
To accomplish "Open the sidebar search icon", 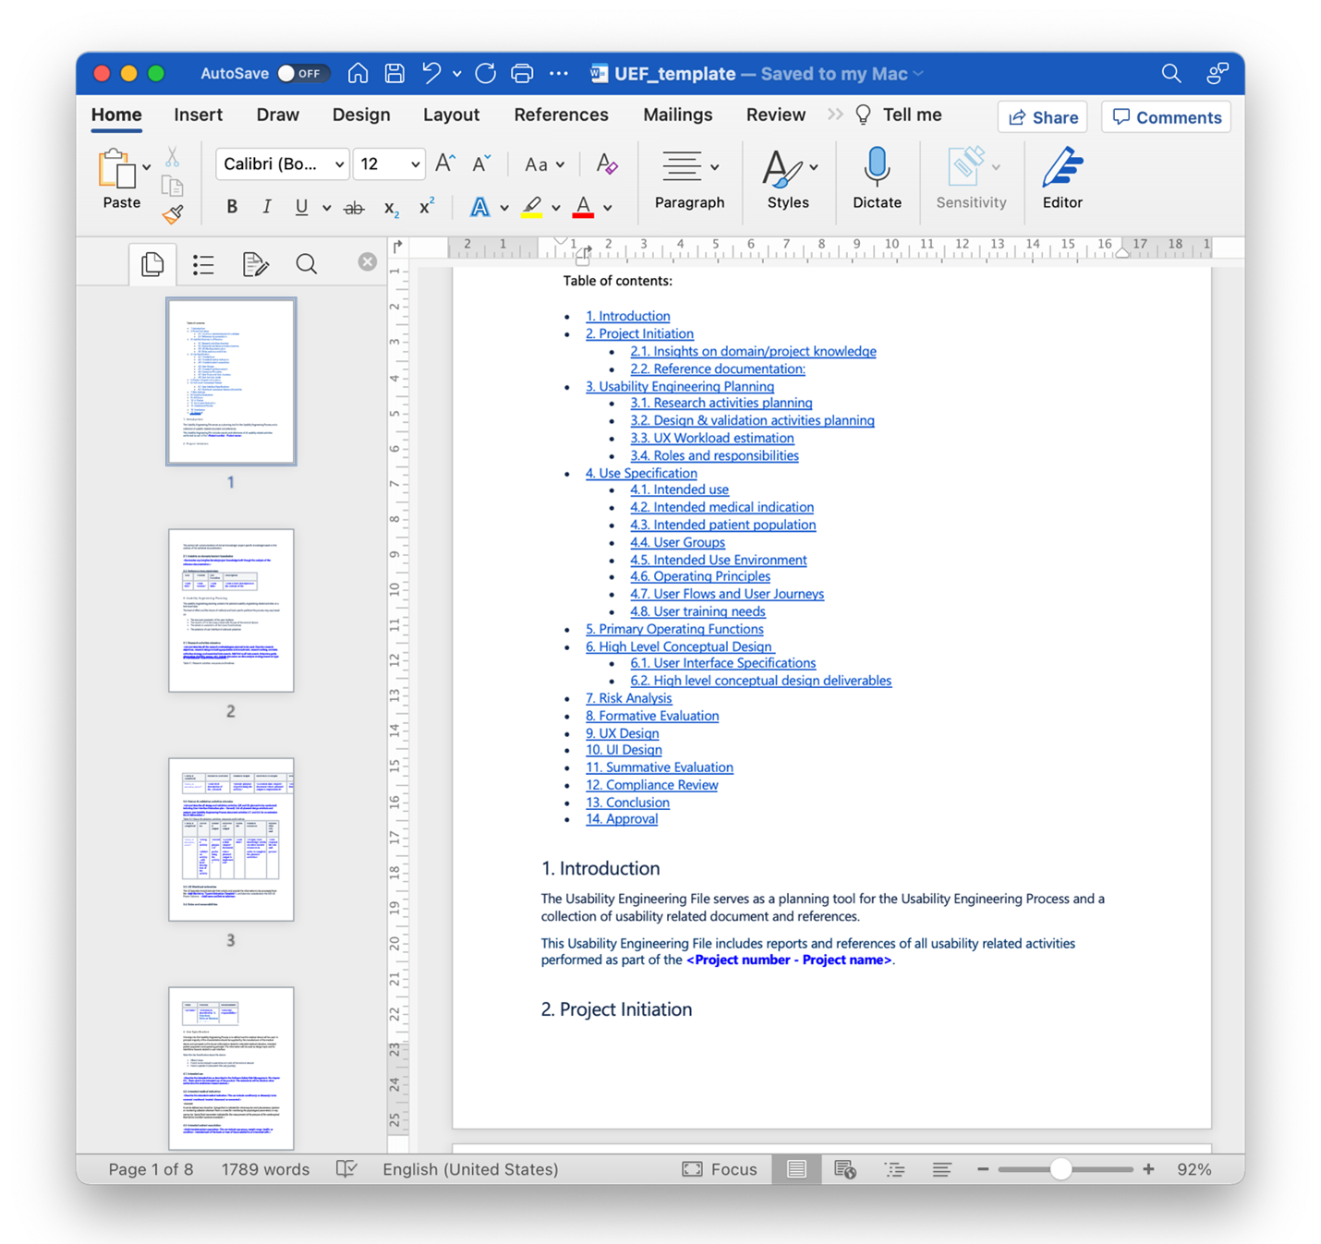I will [306, 264].
